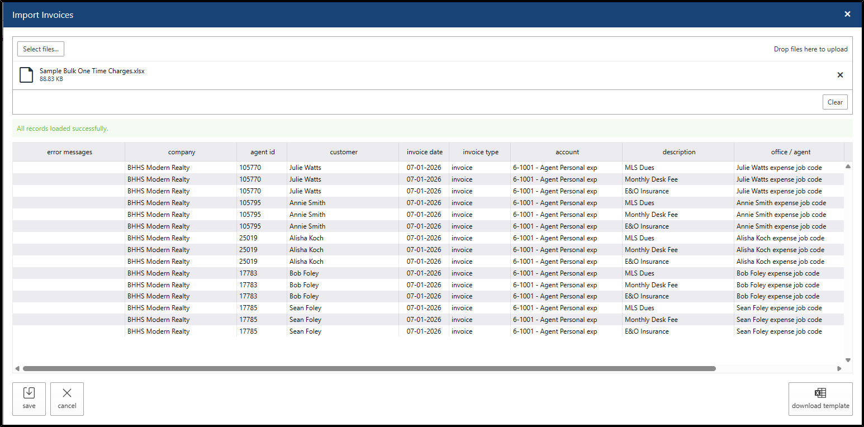Image resolution: width=864 pixels, height=427 pixels.
Task: Click the grid's scroll up arrow
Action: 848,167
